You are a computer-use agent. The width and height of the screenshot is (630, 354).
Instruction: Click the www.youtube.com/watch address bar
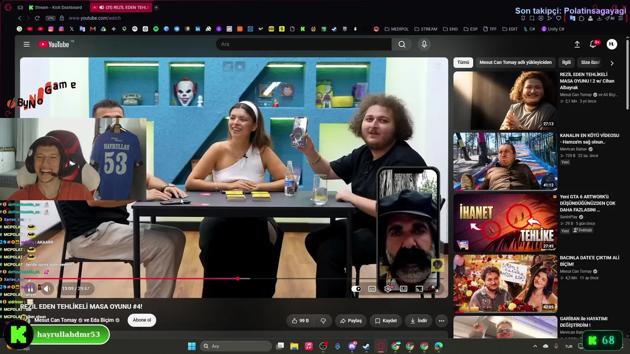[94, 18]
